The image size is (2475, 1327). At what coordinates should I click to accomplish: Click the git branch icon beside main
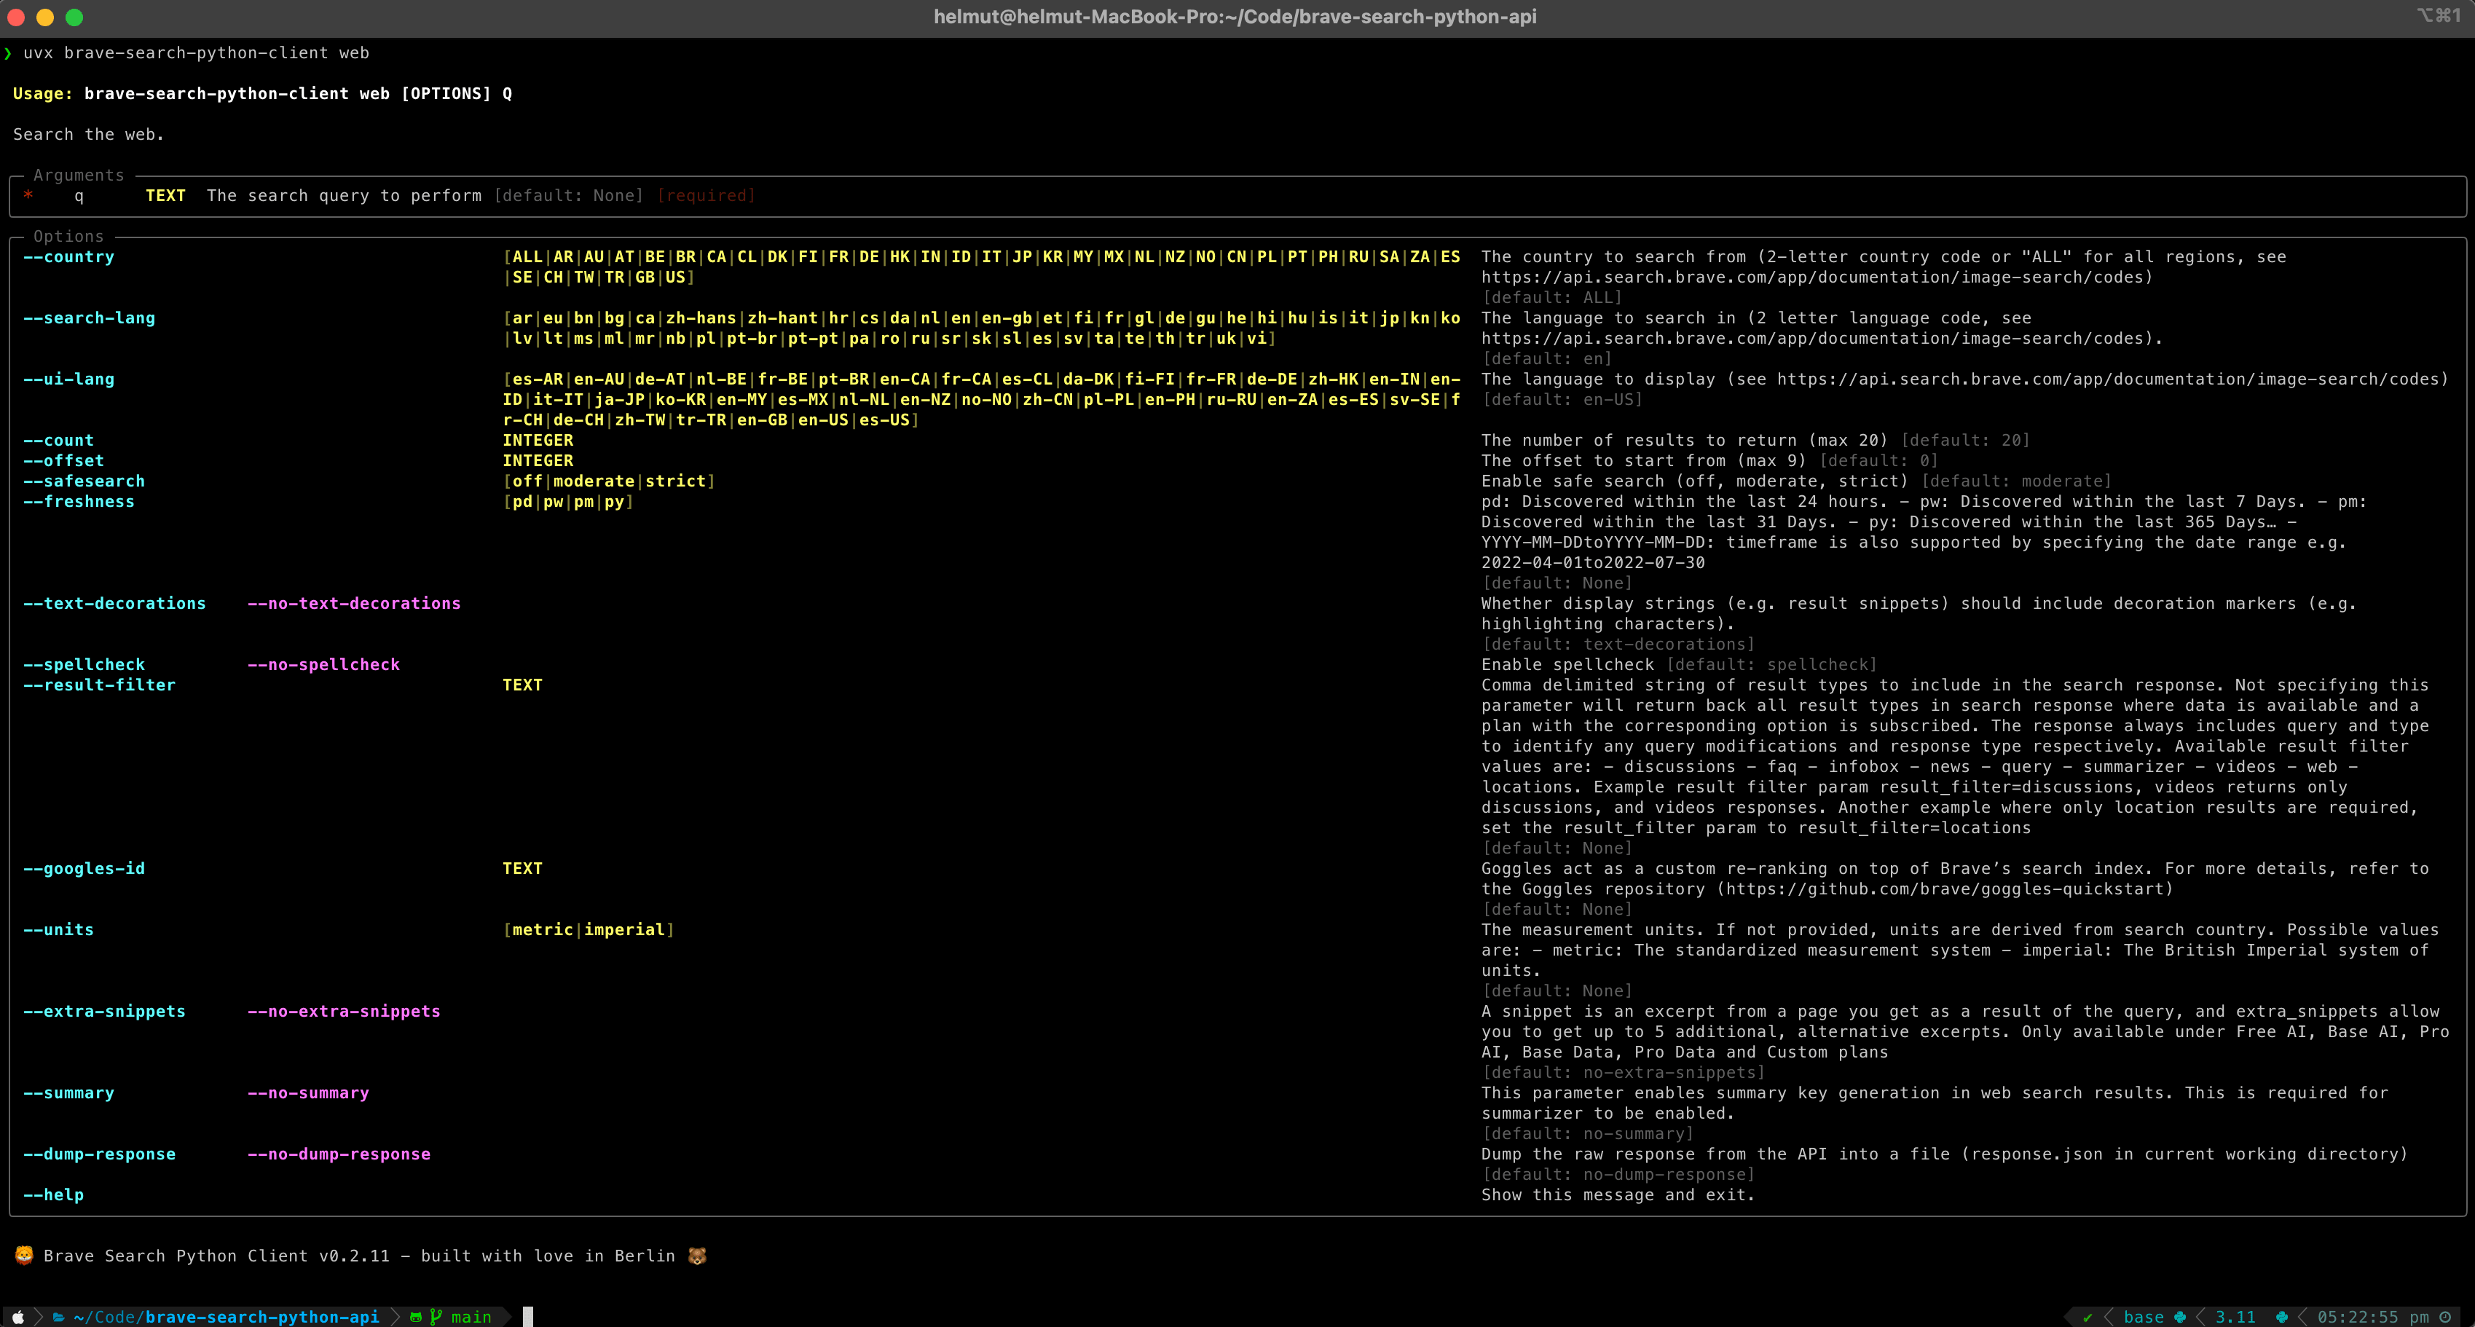(x=436, y=1316)
